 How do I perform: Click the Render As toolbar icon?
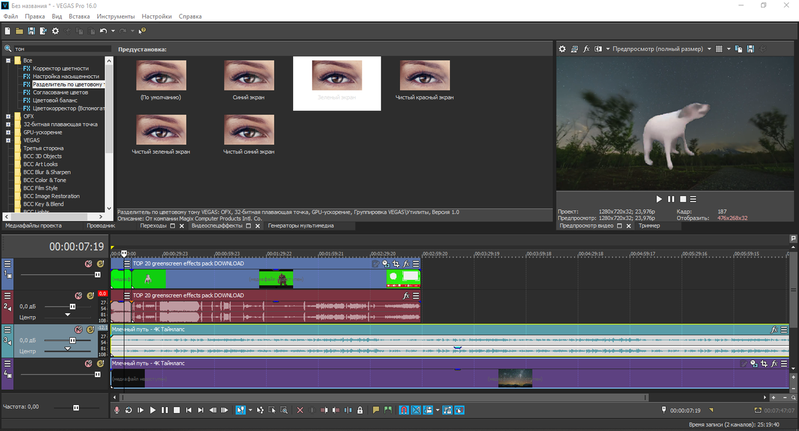43,31
